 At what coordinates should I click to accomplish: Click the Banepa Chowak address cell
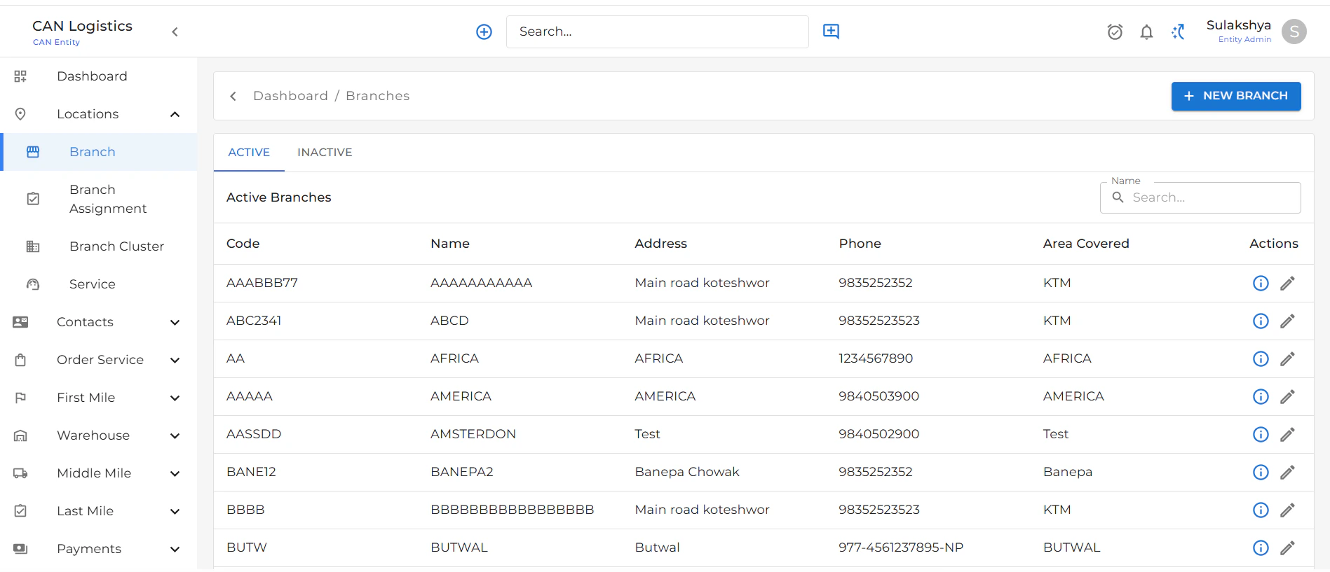(687, 472)
